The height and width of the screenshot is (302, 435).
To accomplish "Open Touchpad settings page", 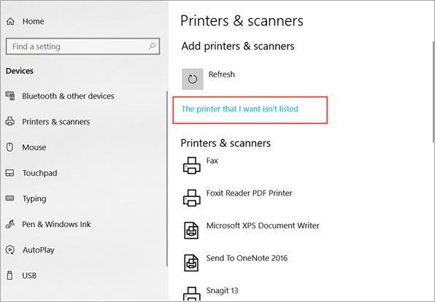I will [39, 173].
